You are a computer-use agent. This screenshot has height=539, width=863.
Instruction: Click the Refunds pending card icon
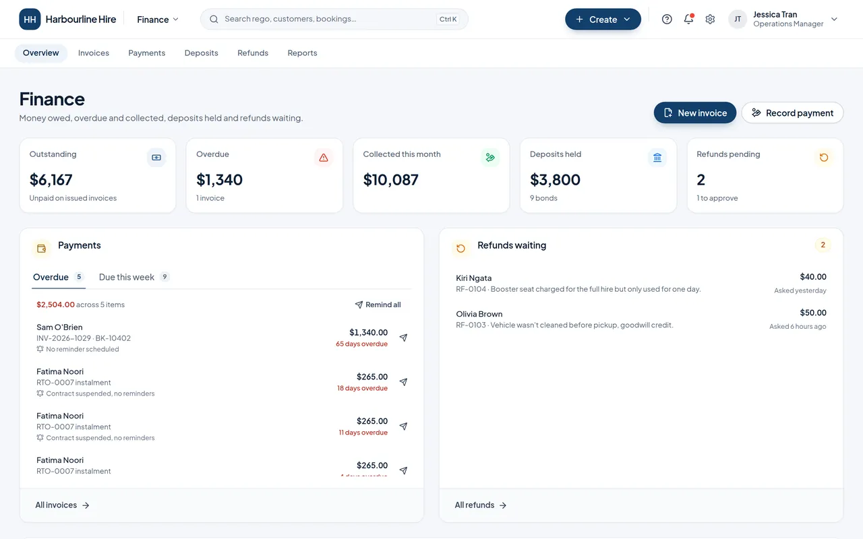(824, 158)
